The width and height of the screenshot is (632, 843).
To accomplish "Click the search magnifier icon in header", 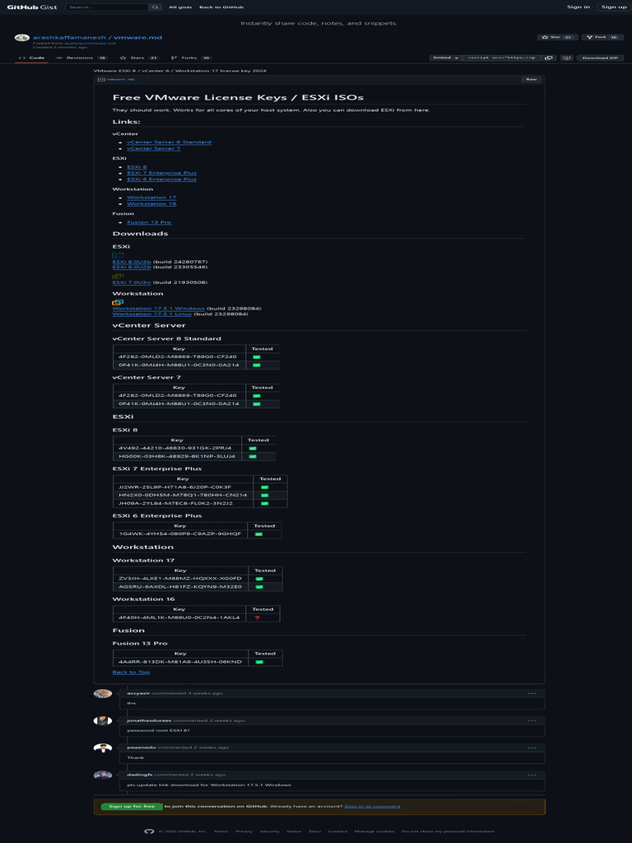I will point(155,7).
